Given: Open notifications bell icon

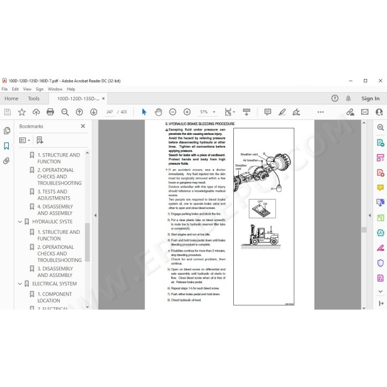Looking at the screenshot, I should (348, 98).
